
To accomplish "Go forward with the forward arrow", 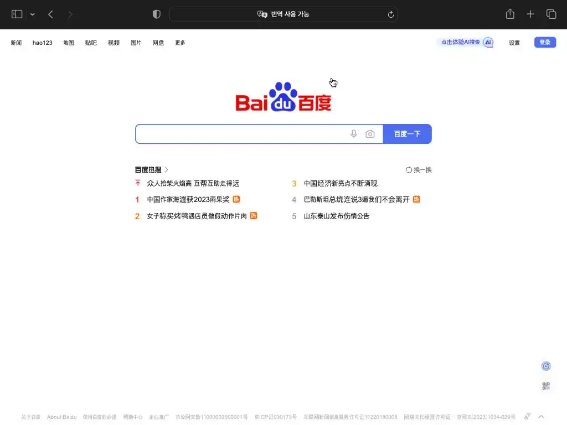I will 70,14.
